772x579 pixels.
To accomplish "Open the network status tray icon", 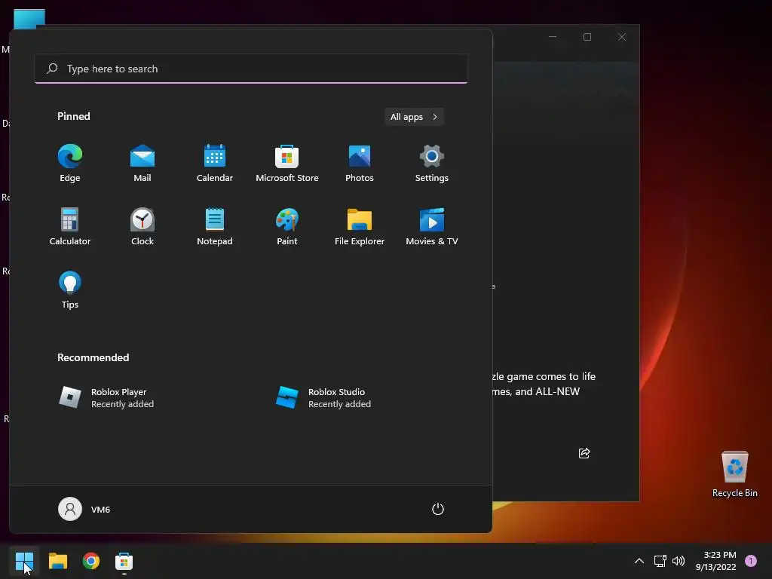I will point(660,561).
